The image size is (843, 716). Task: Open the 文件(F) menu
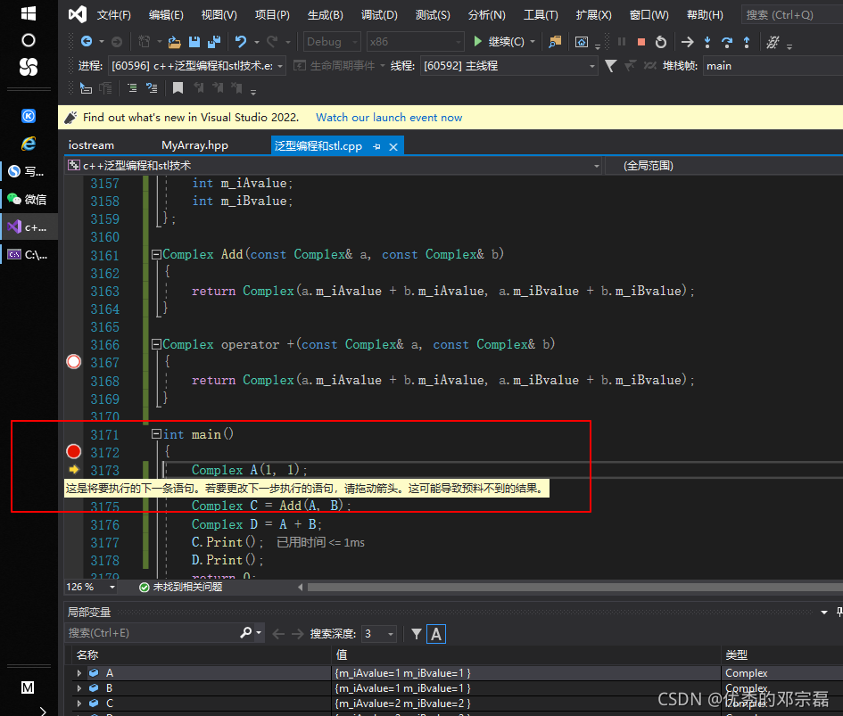113,14
